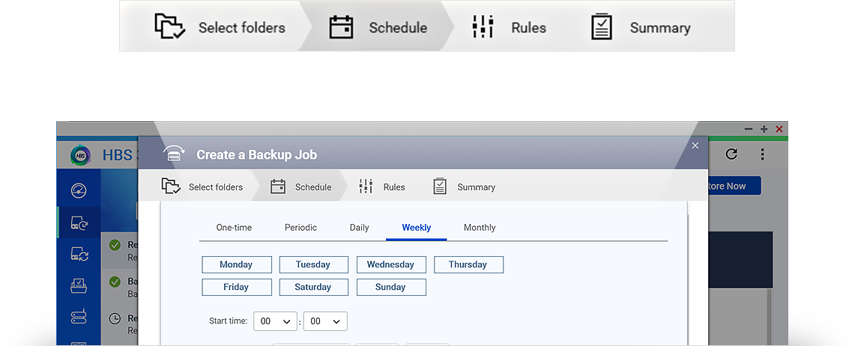Switch to the One-time schedule tab
This screenshot has height=346, width=858.
234,228
